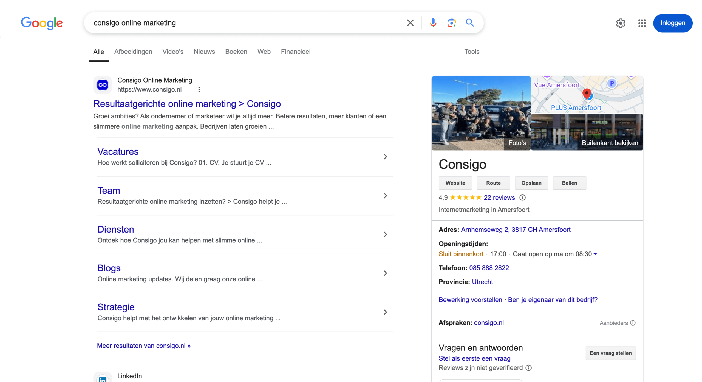702x382 pixels.
Task: Expand the Vacatures sitelink chevron
Action: (x=385, y=157)
